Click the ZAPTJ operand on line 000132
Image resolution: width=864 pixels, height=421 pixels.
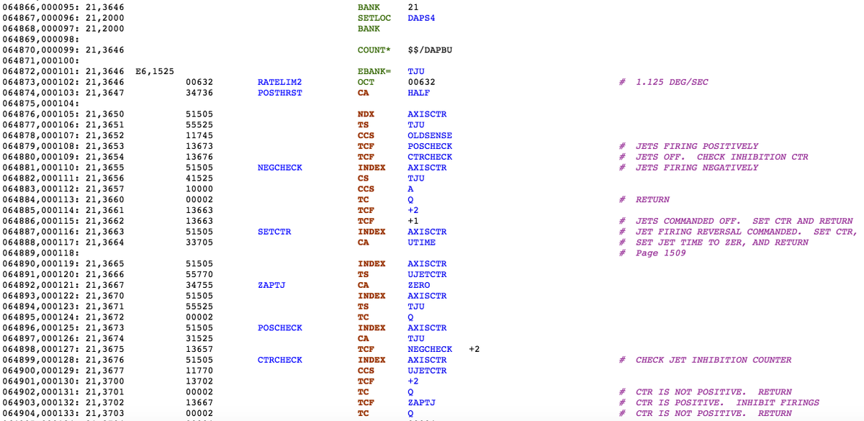point(421,402)
